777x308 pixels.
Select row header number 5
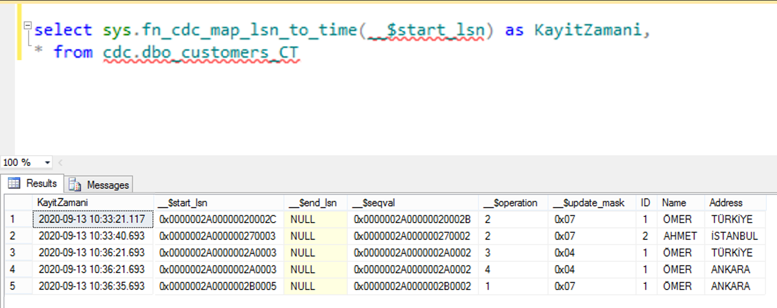[19, 287]
